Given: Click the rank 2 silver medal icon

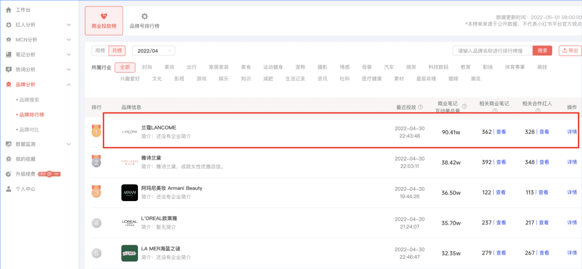Looking at the screenshot, I should [96, 161].
